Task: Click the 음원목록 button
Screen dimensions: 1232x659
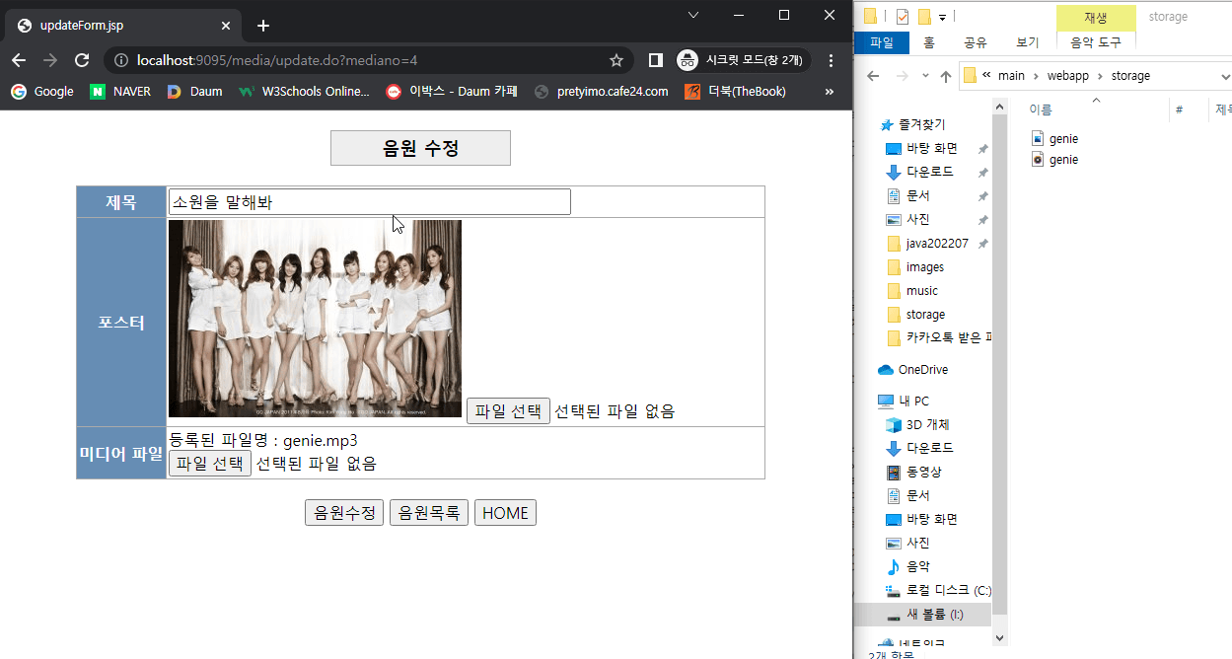Action: point(429,513)
